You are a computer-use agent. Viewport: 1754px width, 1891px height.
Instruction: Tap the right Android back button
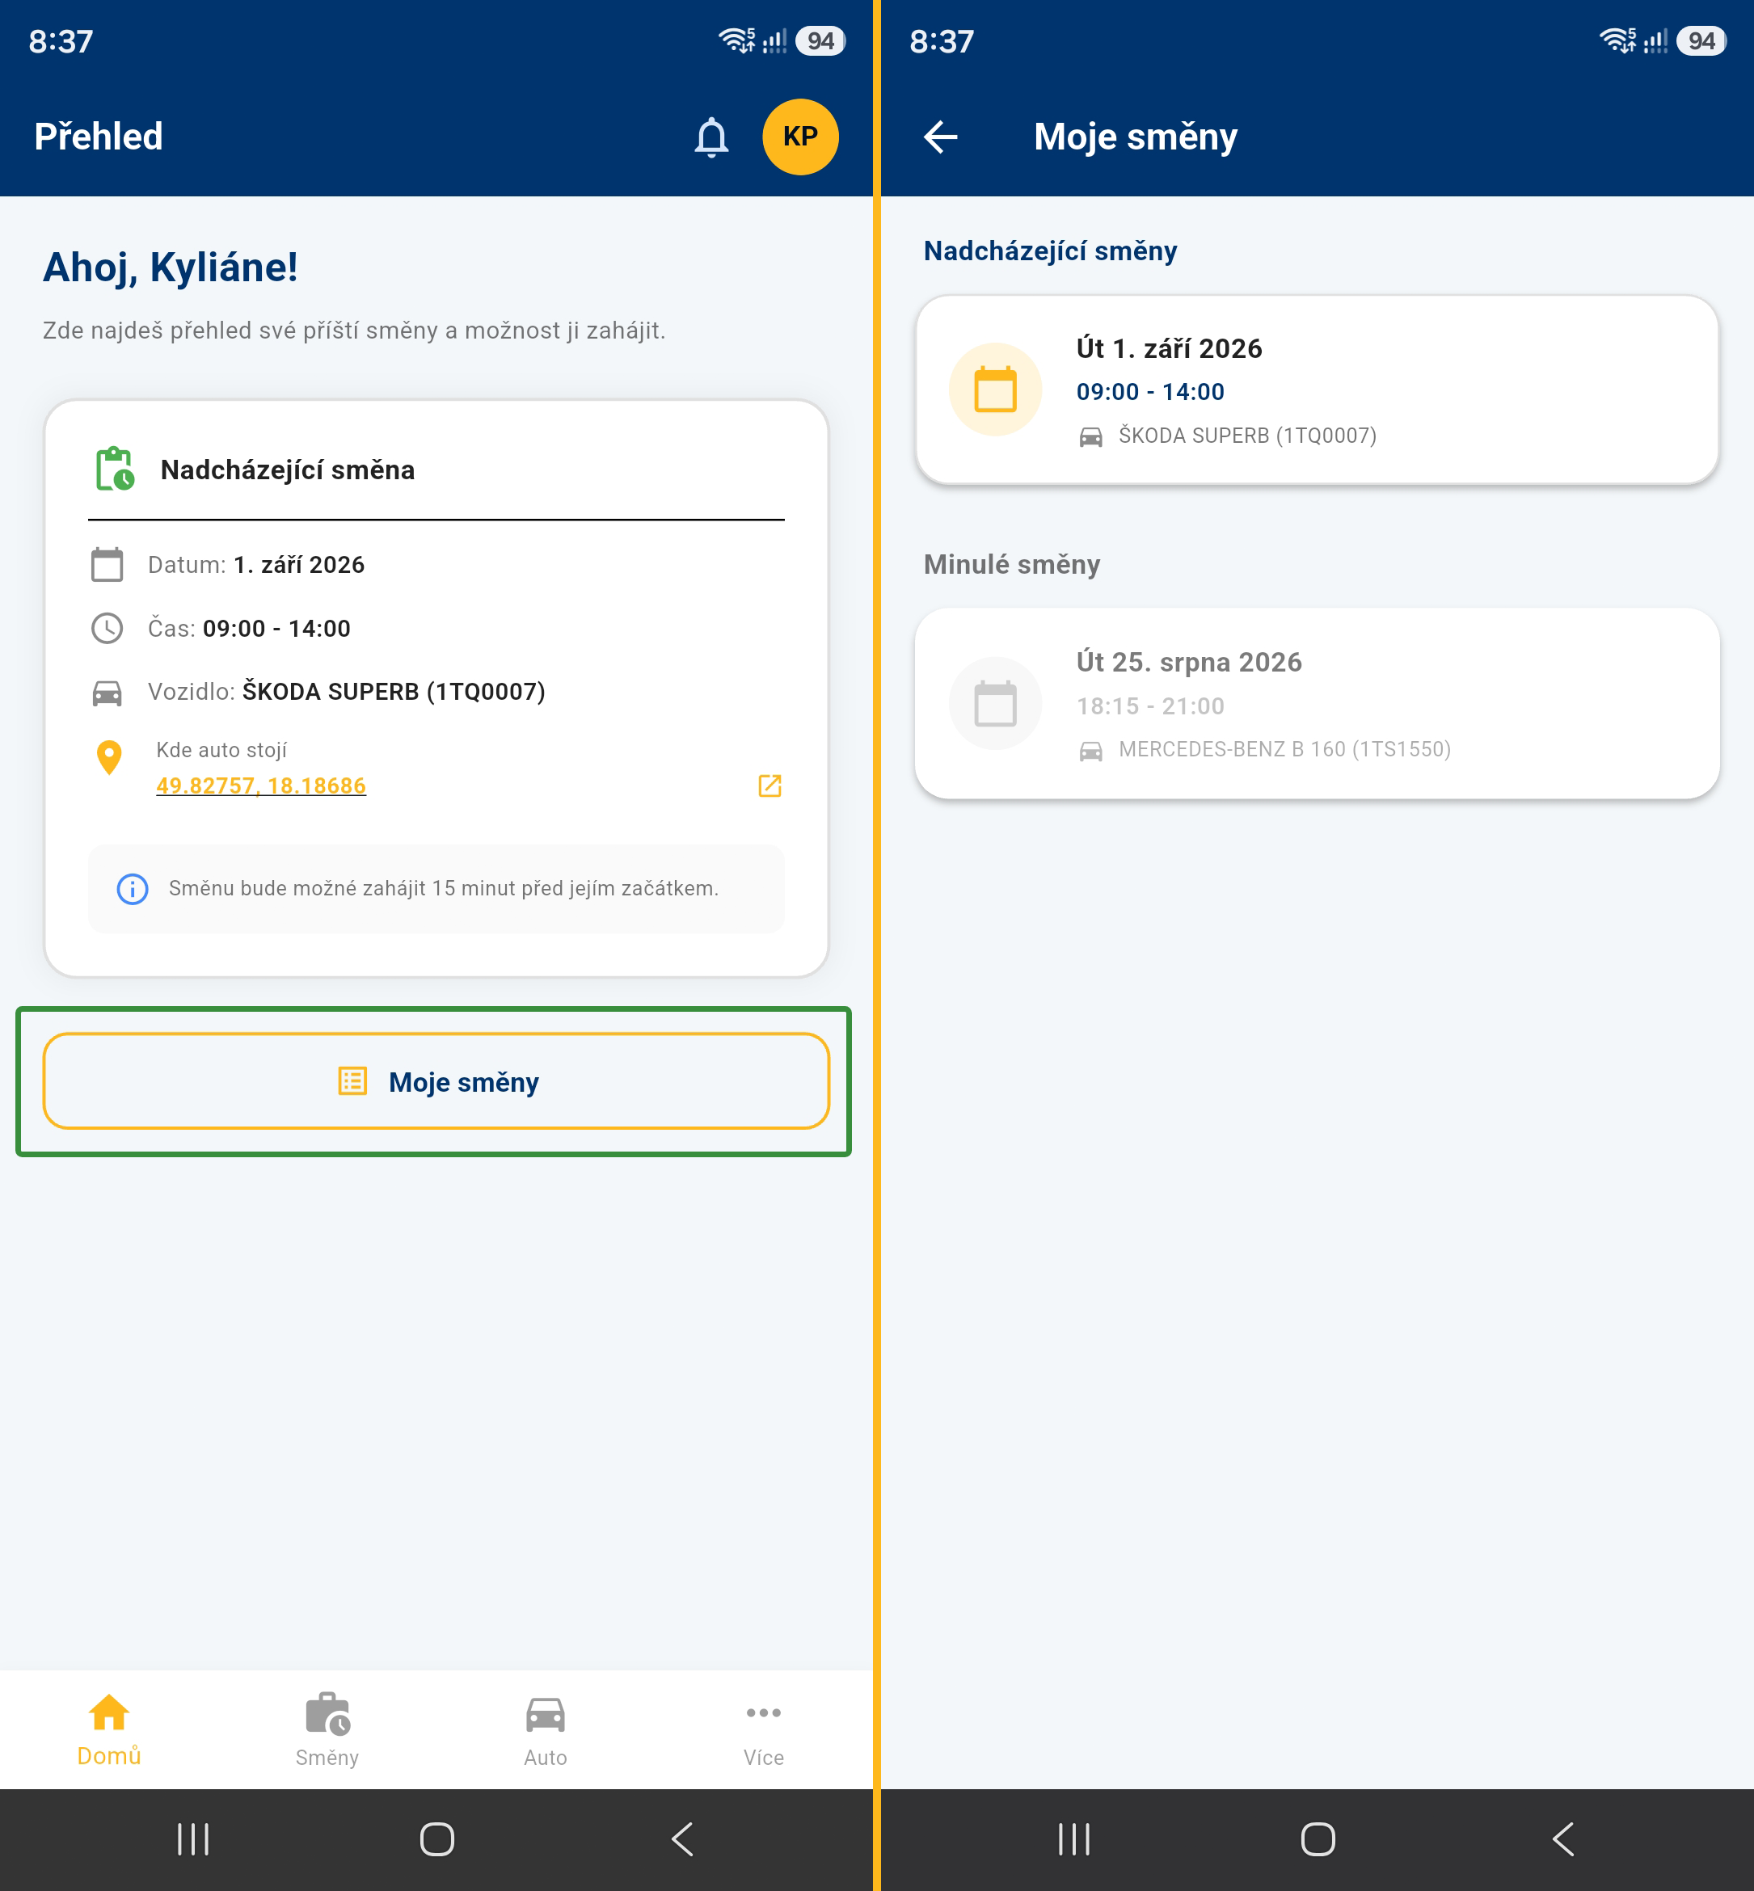[x=1563, y=1838]
